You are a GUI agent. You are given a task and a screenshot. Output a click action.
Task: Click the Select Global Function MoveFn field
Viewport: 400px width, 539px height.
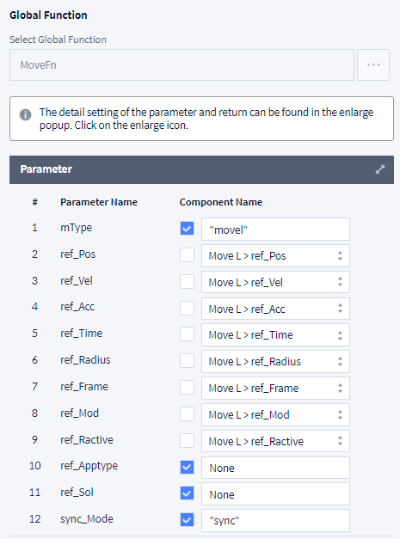pos(182,65)
